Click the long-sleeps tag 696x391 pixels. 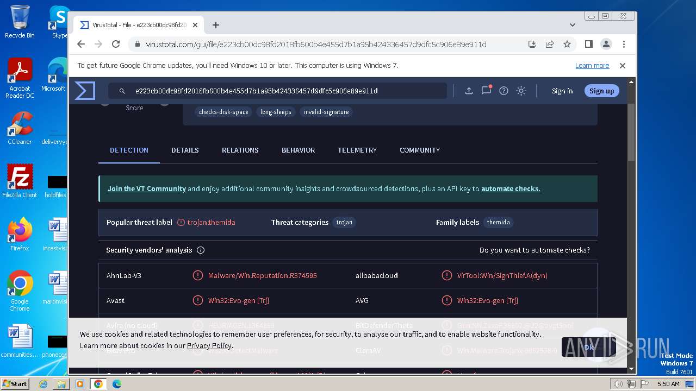(276, 112)
